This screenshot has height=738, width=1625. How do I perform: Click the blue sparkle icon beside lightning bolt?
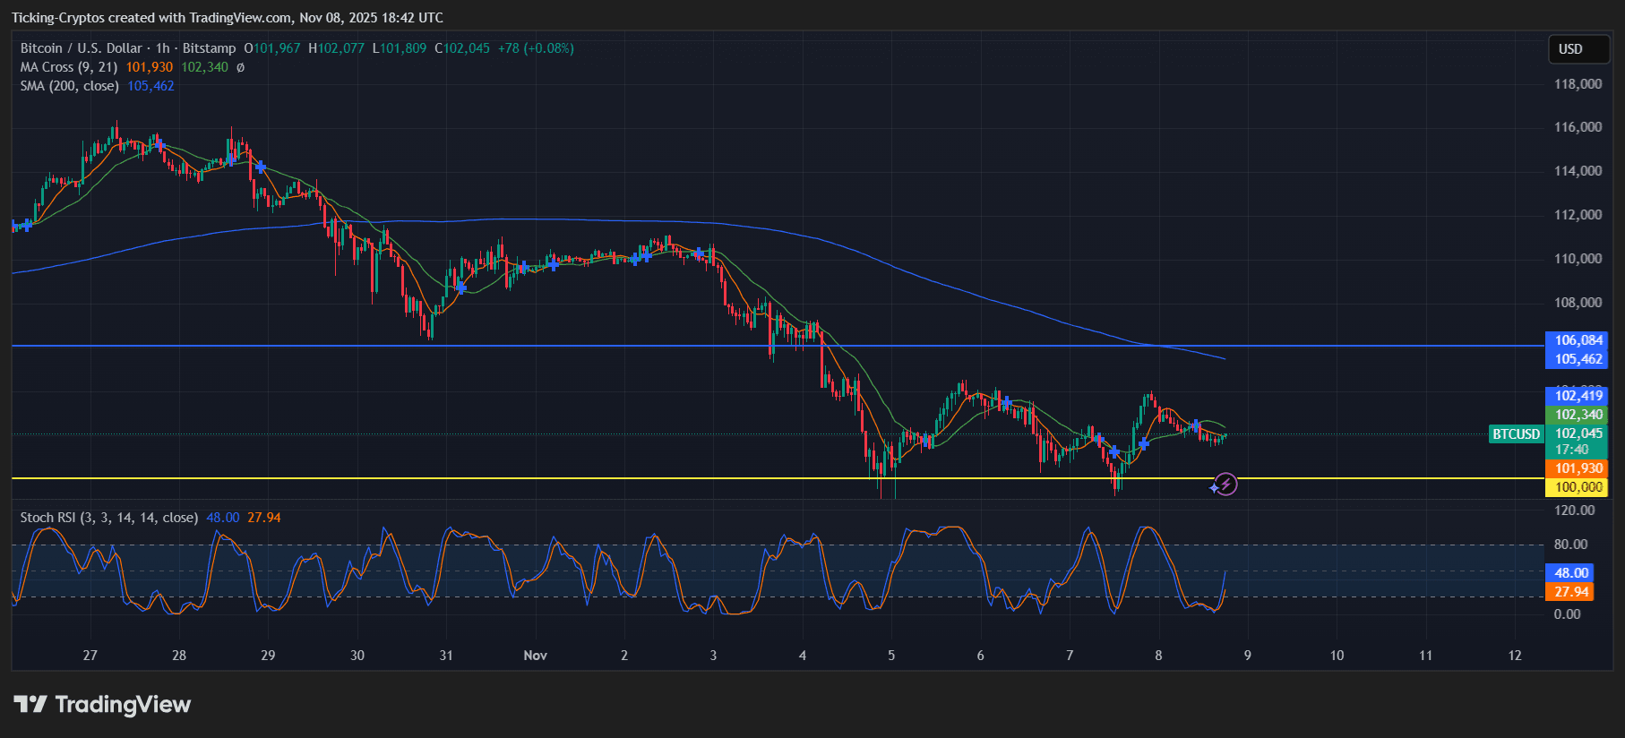[1214, 488]
